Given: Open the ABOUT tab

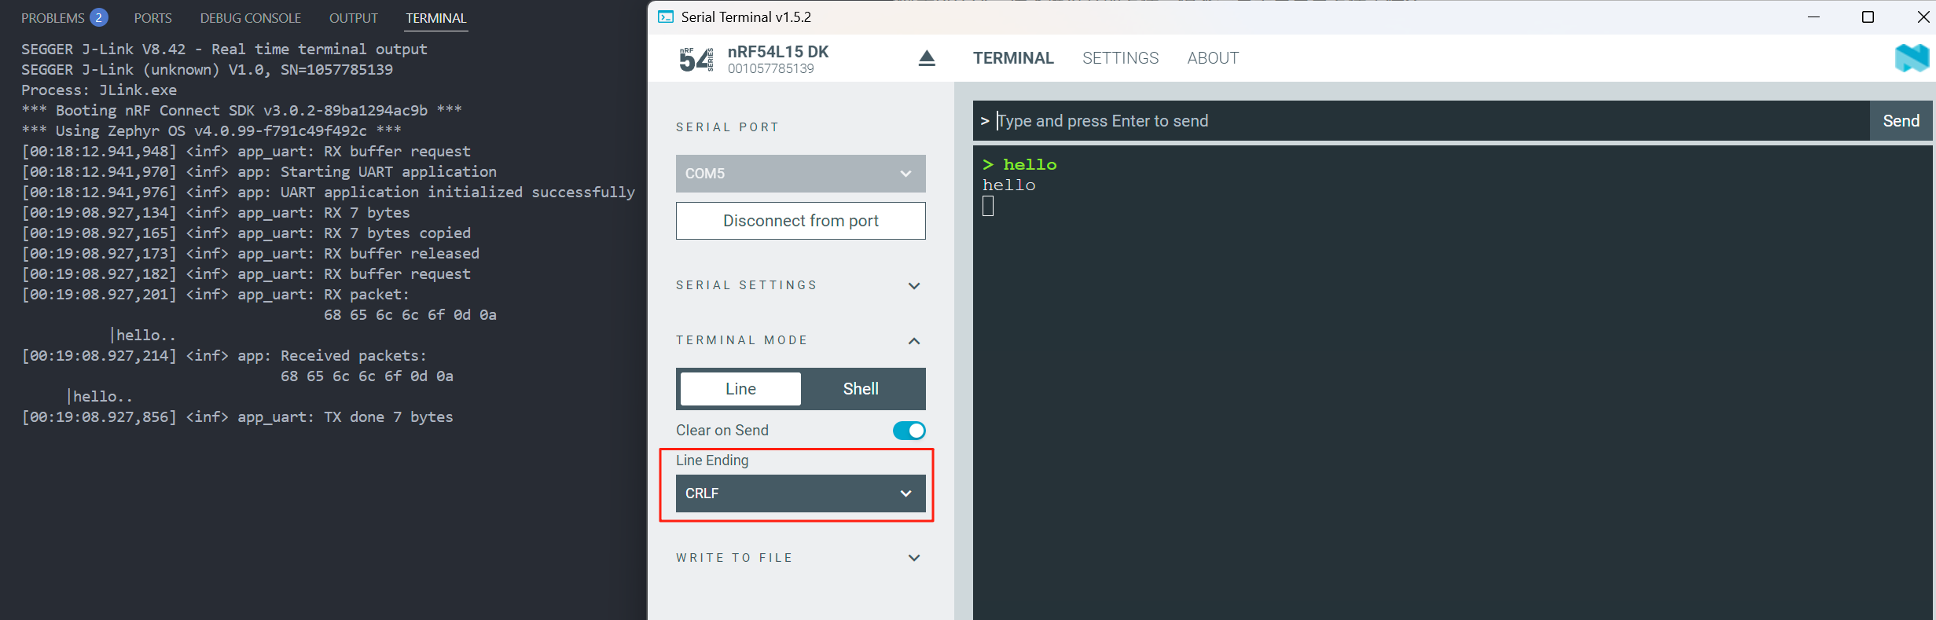Looking at the screenshot, I should (x=1213, y=58).
